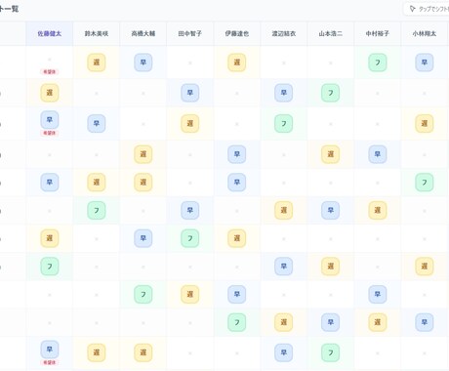Select the 鈴木美咲 column header
The width and height of the screenshot is (449, 371).
pyautogui.click(x=97, y=33)
